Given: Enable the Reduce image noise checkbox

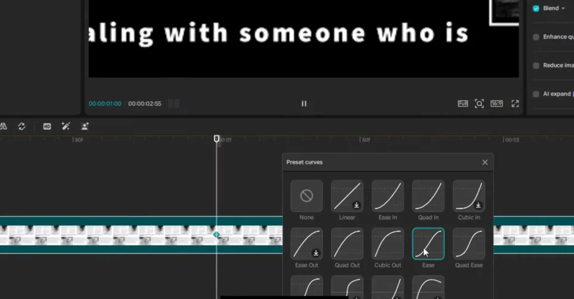Looking at the screenshot, I should point(536,66).
